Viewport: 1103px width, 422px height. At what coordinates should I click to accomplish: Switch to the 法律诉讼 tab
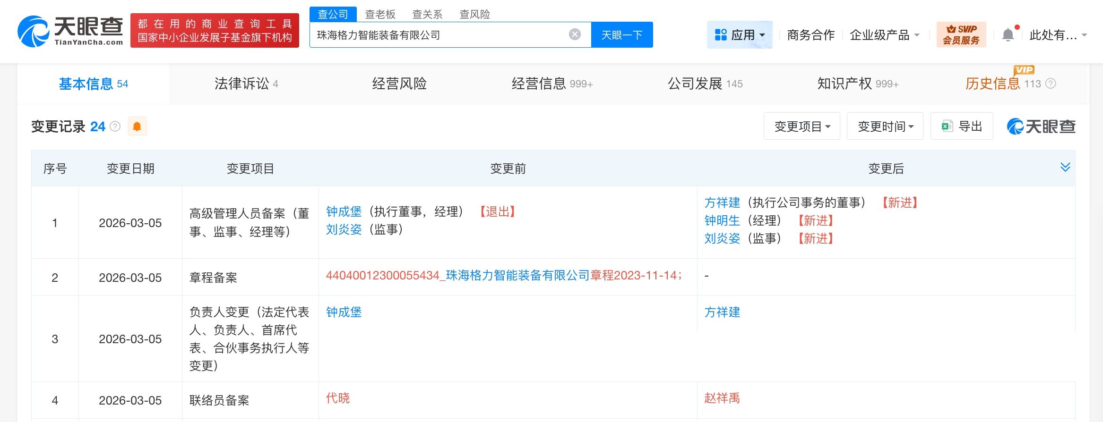pos(246,84)
